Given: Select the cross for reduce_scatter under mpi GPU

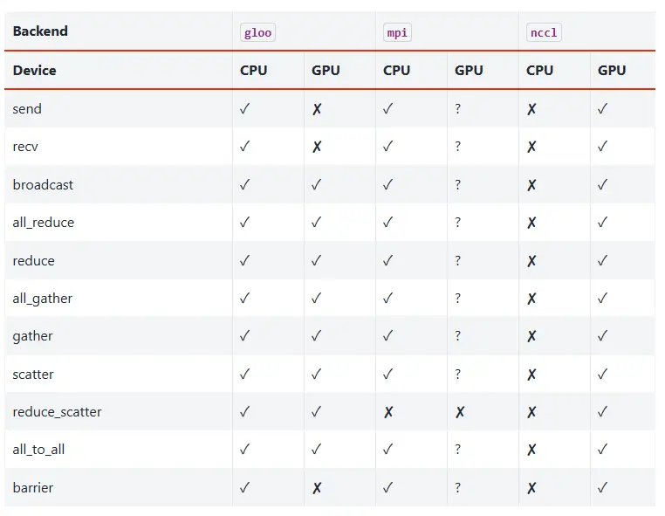Looking at the screenshot, I should coord(460,412).
